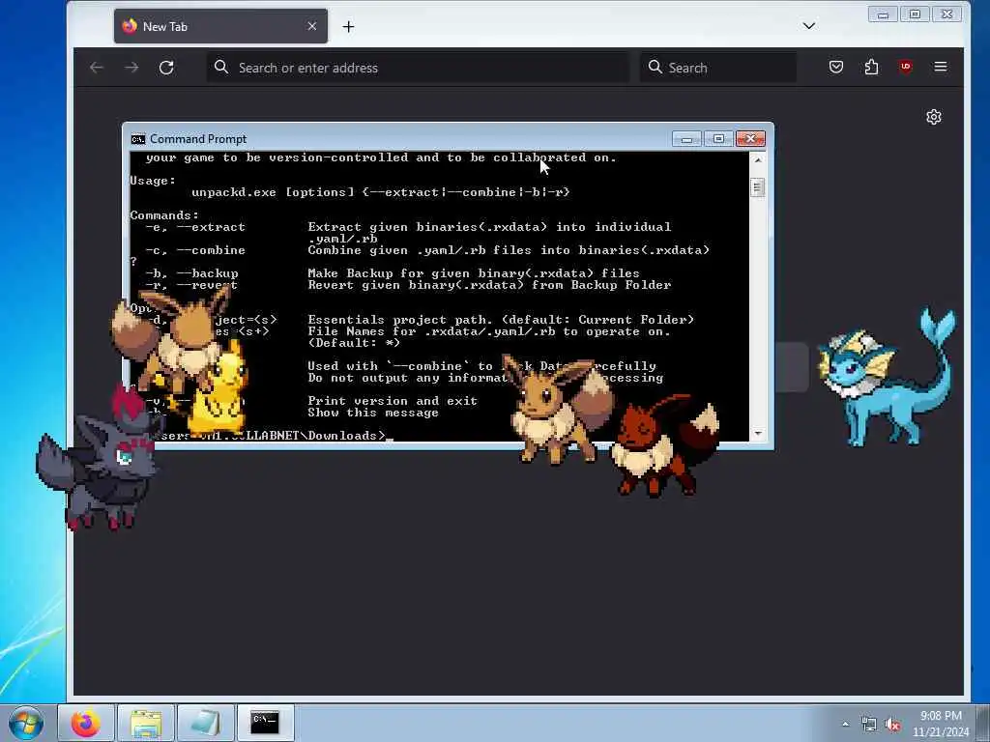The image size is (990, 742).
Task: Maximize the Firefox browser window
Action: (x=915, y=14)
